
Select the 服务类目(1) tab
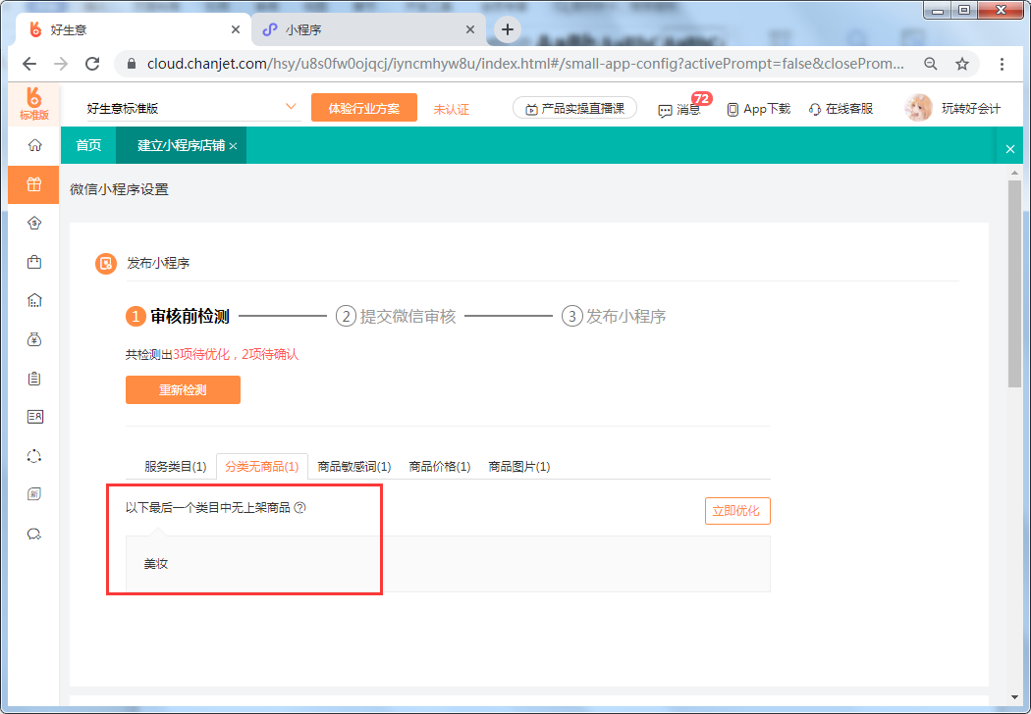[175, 467]
